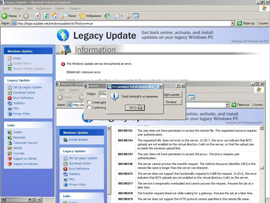Click the error table scrollbar thumb
Image resolution: width=270 pixels, height=203 pixels.
click(262, 168)
